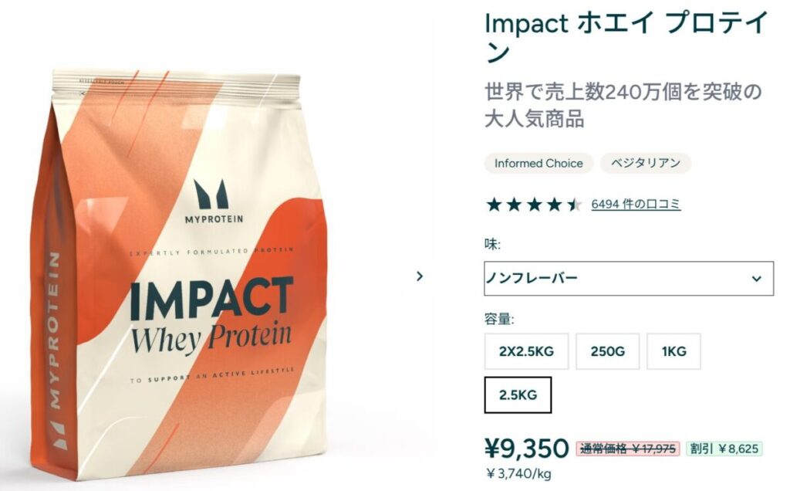Click the product title Impact ホエイ プロテイン

(x=626, y=37)
